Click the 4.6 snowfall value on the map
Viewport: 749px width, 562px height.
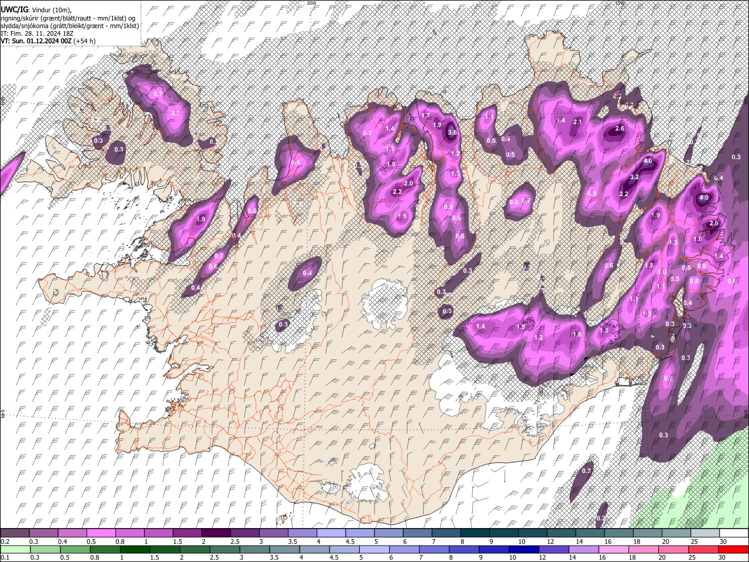[704, 198]
